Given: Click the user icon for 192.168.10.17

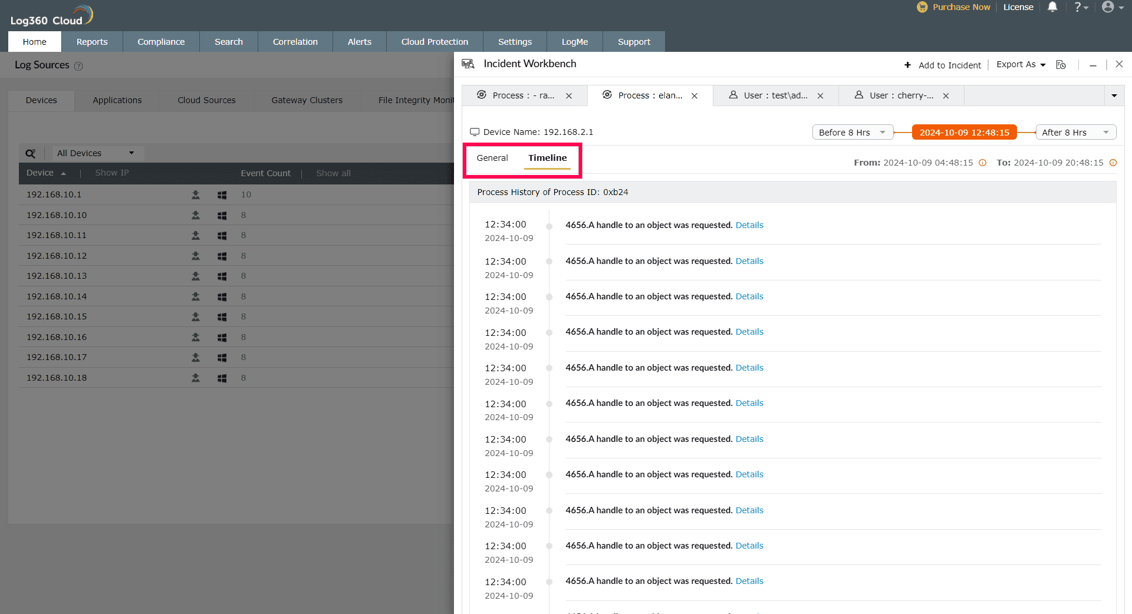Looking at the screenshot, I should (x=196, y=357).
